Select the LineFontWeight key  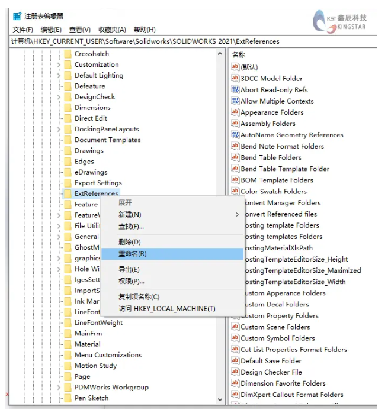pyautogui.click(x=99, y=322)
